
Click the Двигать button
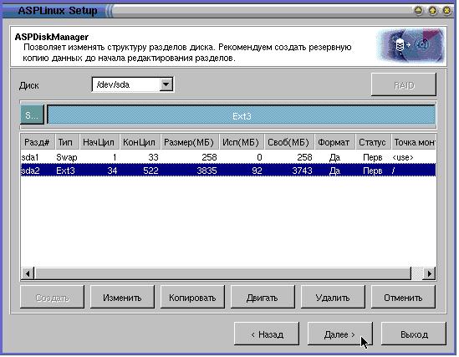pyautogui.click(x=263, y=298)
